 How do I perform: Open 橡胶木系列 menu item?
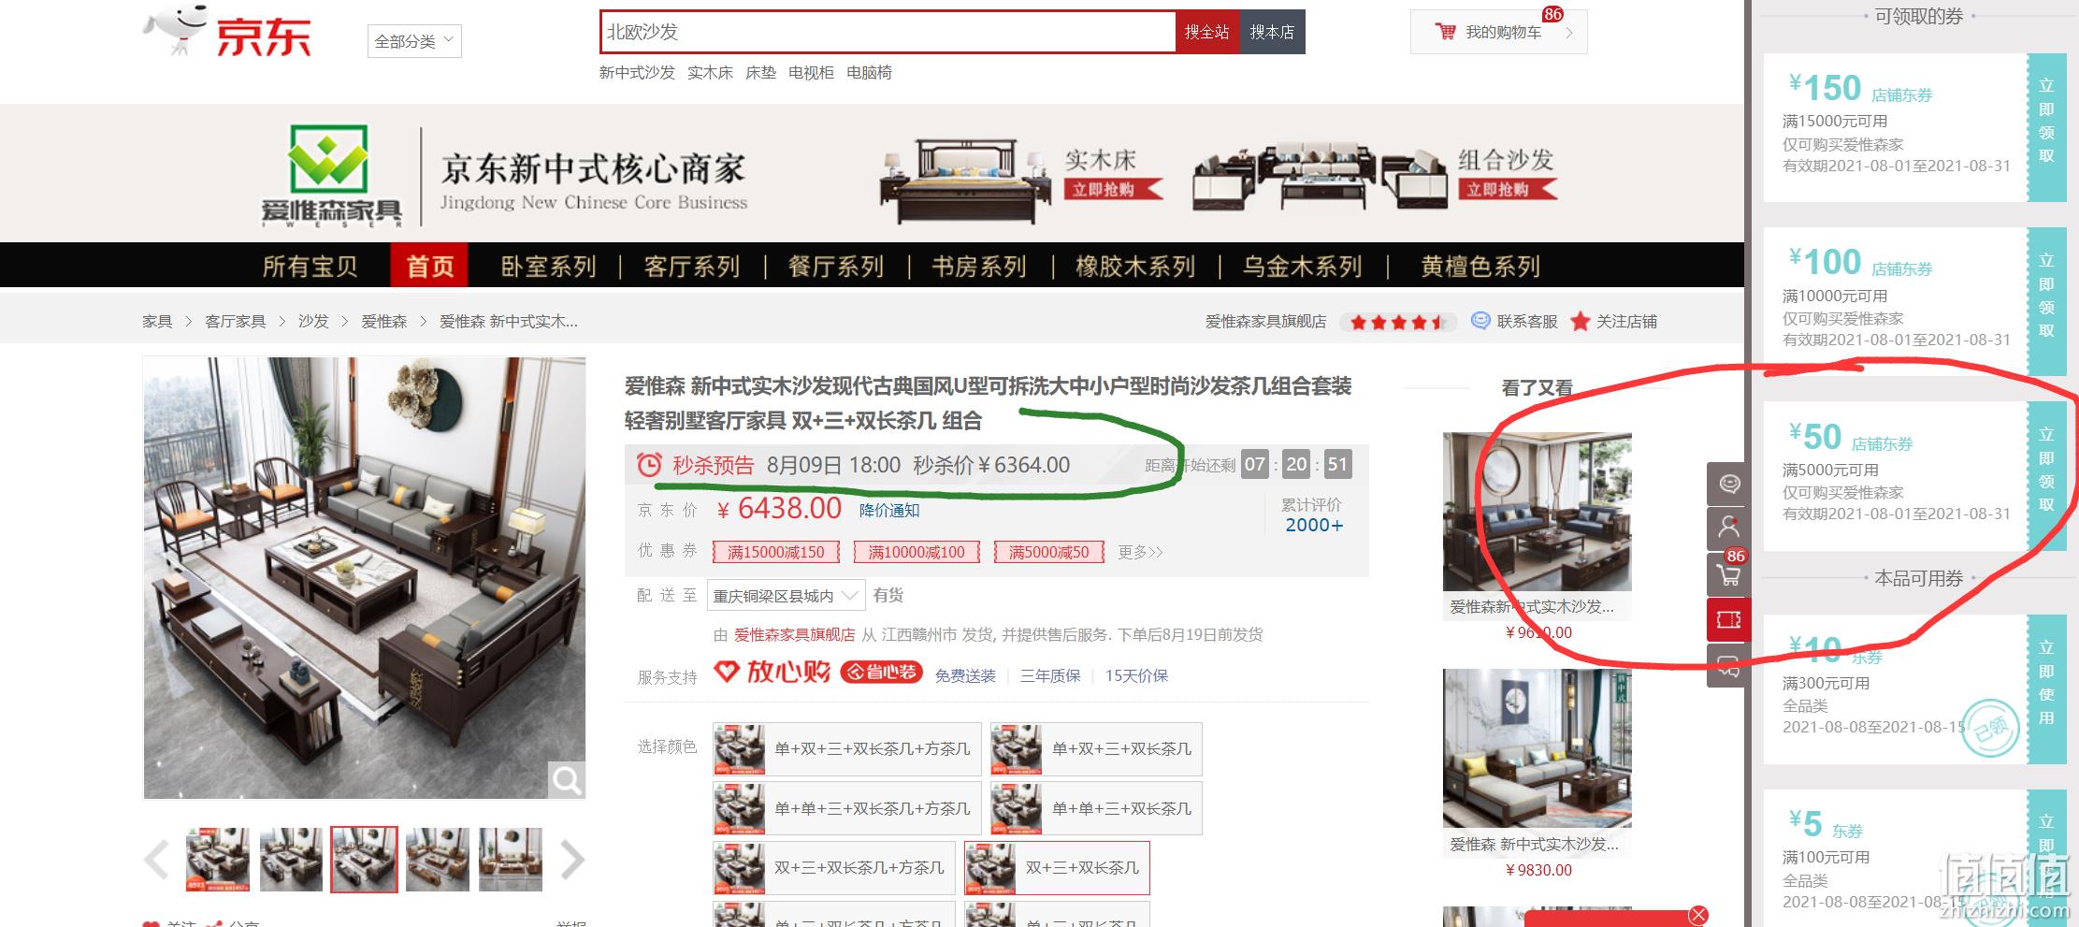tap(1135, 267)
